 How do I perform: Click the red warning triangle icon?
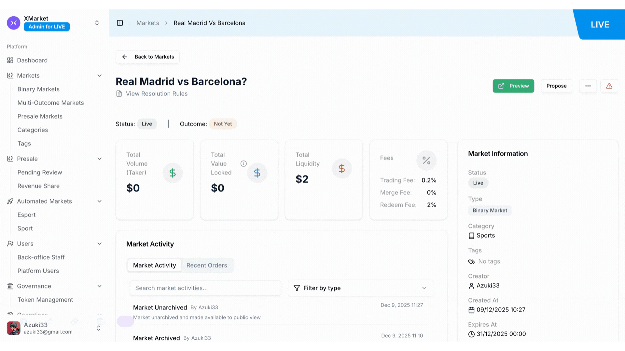609,86
